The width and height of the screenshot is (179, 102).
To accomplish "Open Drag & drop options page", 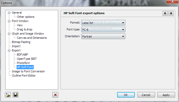I will pyautogui.click(x=24, y=29).
